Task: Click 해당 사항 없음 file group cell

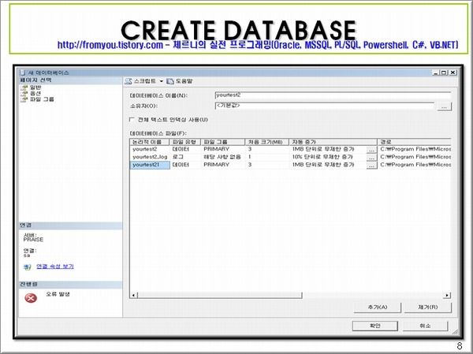Action: coord(222,157)
